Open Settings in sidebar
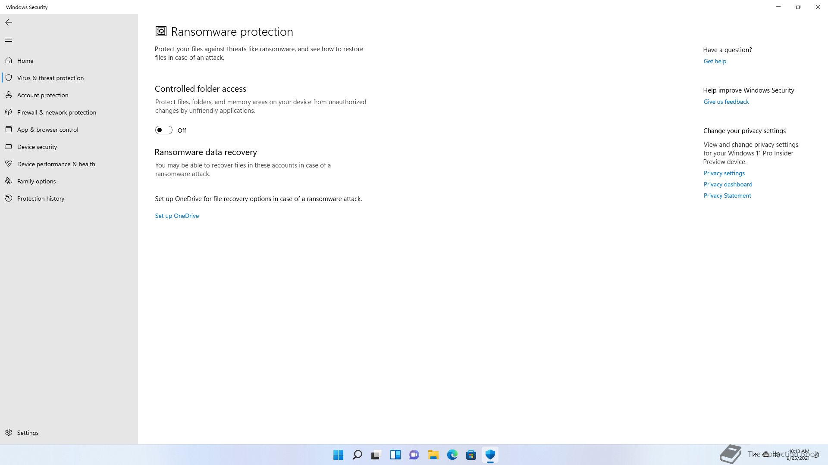The width and height of the screenshot is (828, 465). [x=69, y=433]
